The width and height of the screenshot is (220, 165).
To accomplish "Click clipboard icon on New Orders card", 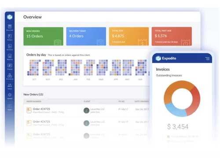I will point(58,42).
